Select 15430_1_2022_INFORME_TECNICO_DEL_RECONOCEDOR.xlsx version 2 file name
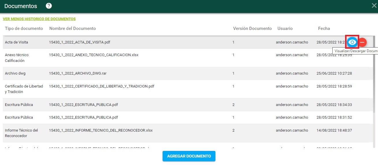The image size is (378, 165). tap(101, 130)
